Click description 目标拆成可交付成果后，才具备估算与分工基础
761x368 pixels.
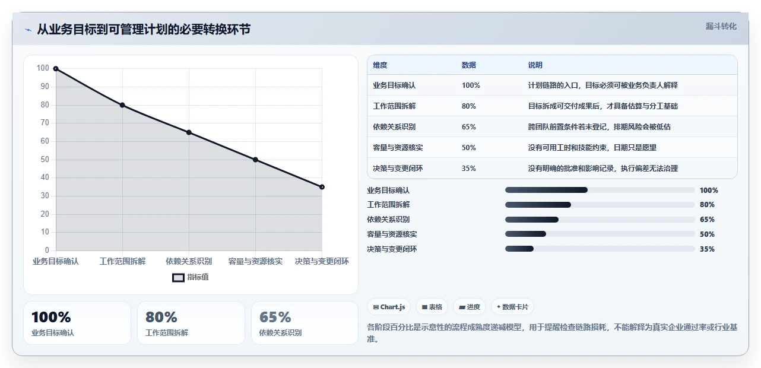coord(603,106)
